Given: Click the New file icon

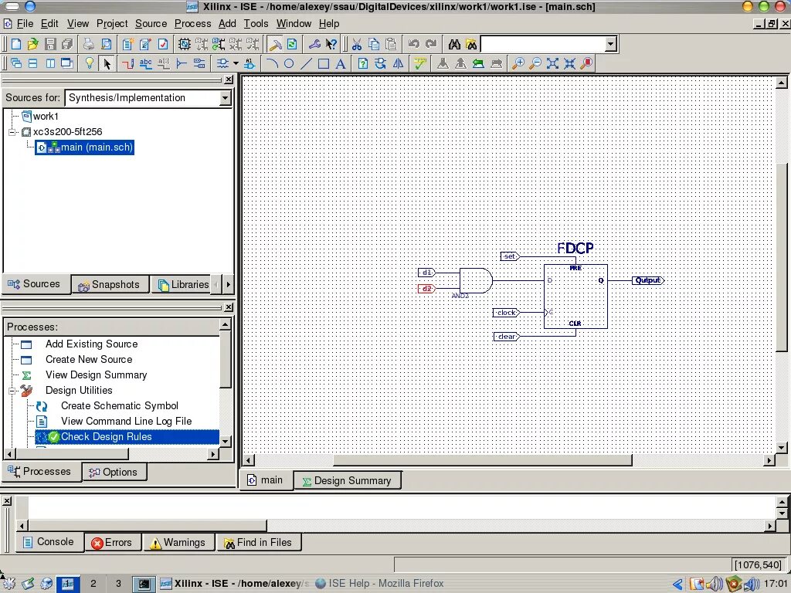Looking at the screenshot, I should (15, 44).
